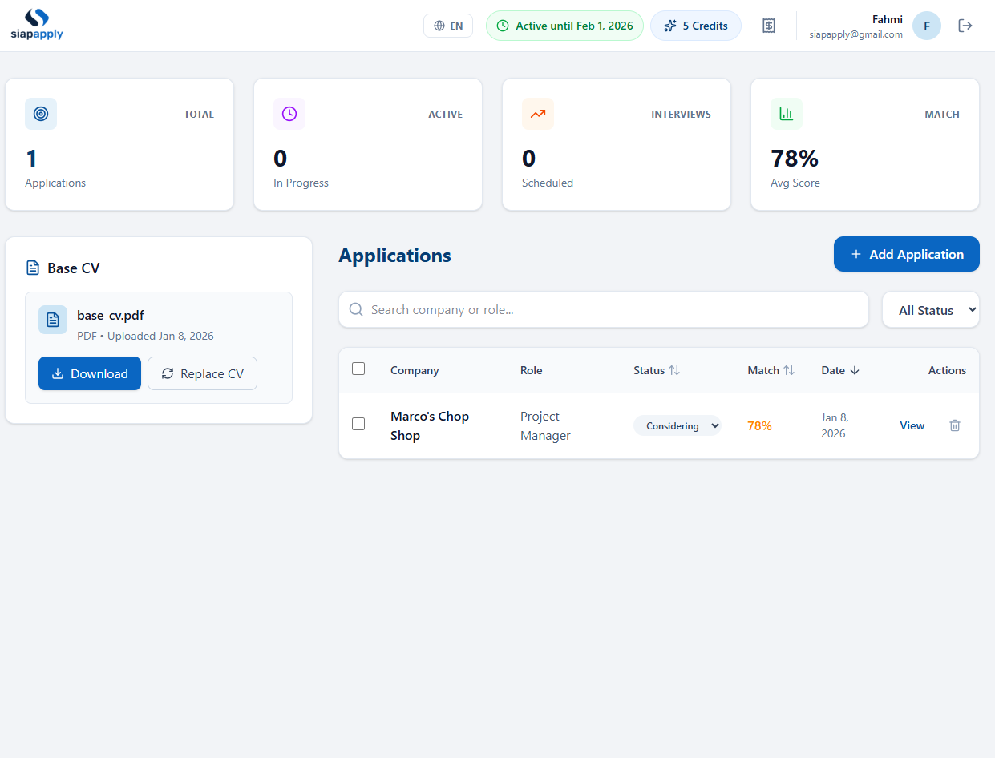Click the siapapply logo
This screenshot has height=758, width=995.
click(37, 25)
